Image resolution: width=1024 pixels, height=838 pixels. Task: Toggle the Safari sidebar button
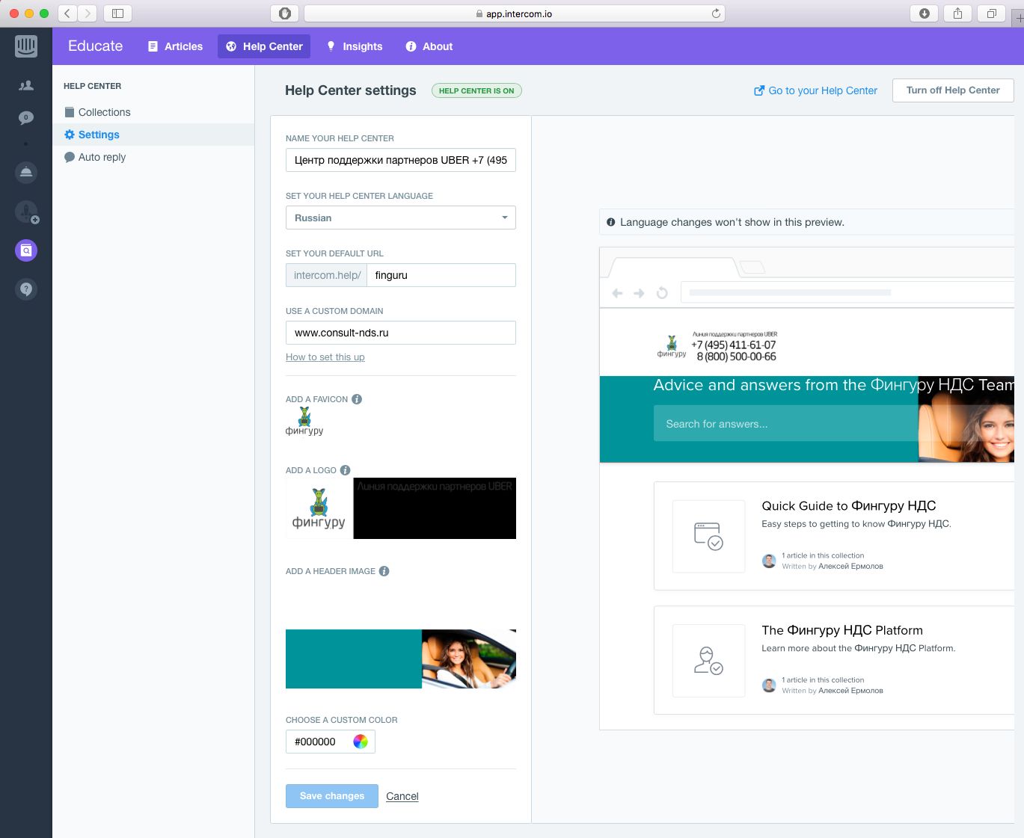pos(117,13)
